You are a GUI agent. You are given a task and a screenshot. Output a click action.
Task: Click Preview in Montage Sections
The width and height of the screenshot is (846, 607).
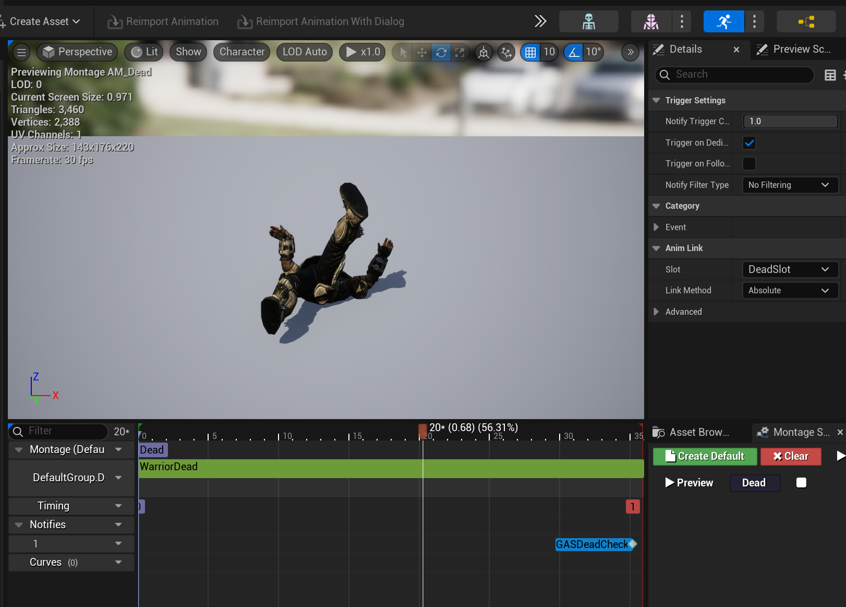pyautogui.click(x=689, y=483)
